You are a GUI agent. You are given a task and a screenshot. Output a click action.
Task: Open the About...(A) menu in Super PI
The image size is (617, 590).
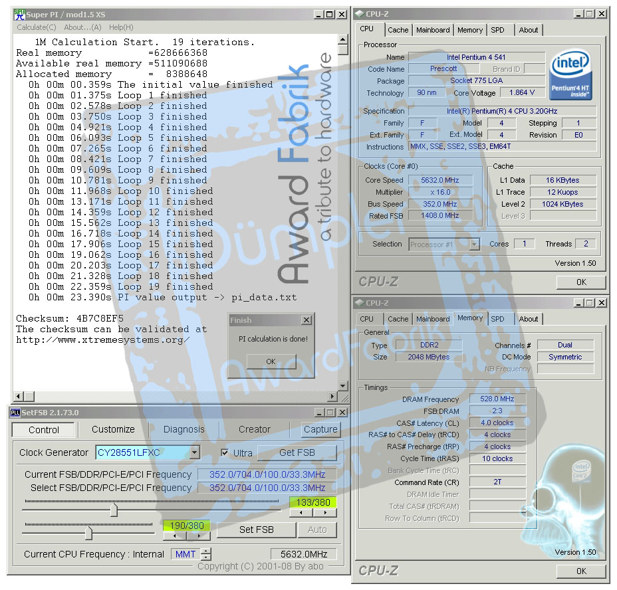(x=82, y=27)
